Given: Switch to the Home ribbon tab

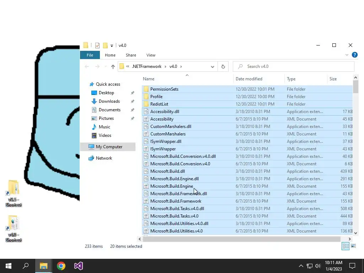Looking at the screenshot, I should [x=110, y=55].
